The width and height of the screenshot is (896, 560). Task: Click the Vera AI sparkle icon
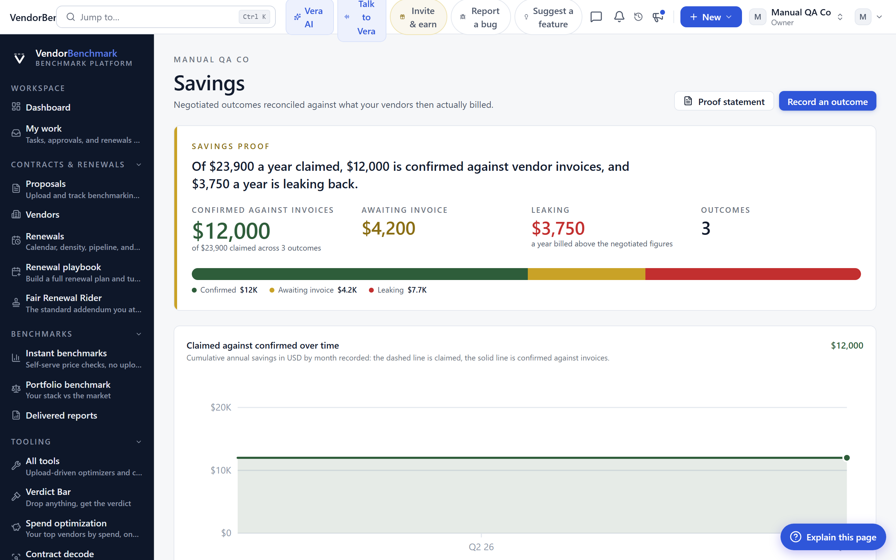click(297, 17)
